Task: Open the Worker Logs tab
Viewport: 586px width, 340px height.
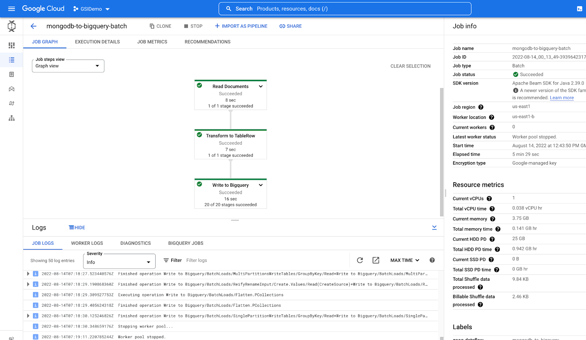Action: click(87, 243)
